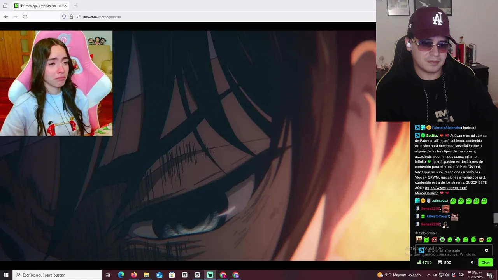Go back with the browser back arrow
The width and height of the screenshot is (498, 280).
pos(6,17)
